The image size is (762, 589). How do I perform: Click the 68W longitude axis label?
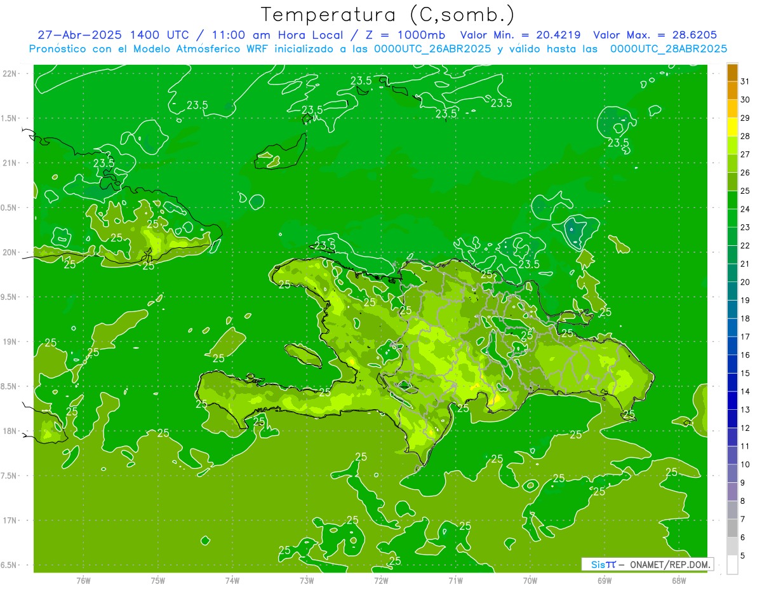[x=679, y=581]
